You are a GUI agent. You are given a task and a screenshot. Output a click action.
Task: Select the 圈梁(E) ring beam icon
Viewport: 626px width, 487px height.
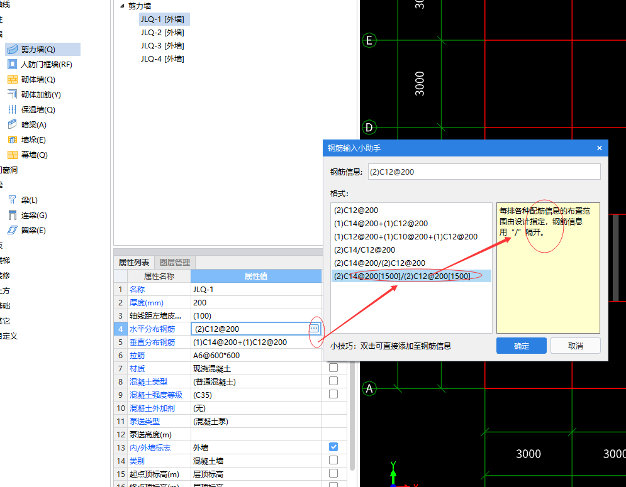13,230
